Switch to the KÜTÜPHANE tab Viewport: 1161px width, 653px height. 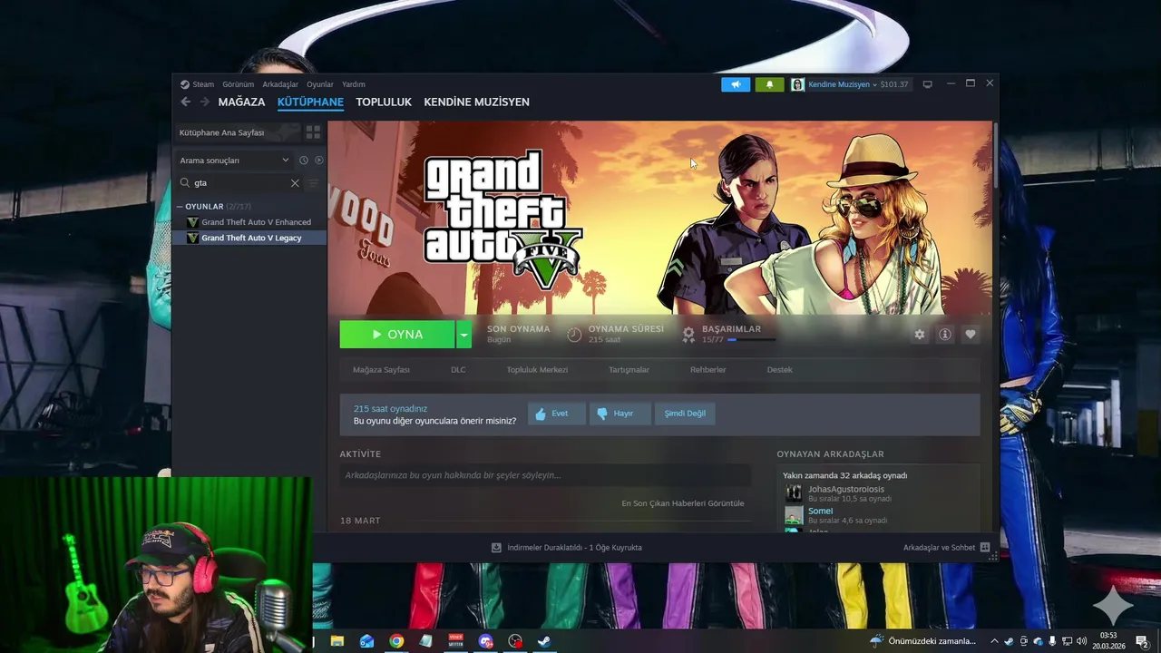[310, 102]
